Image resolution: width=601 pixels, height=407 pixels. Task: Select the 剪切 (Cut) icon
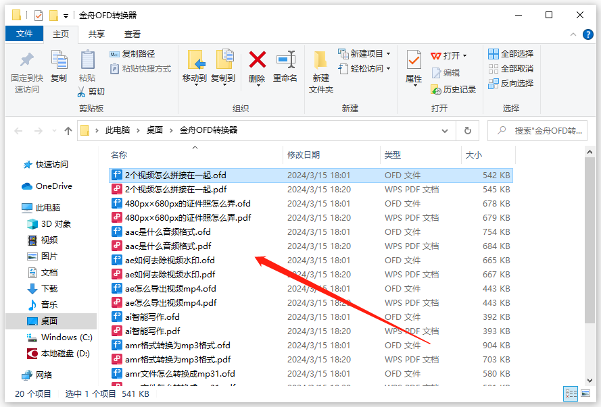coord(82,91)
